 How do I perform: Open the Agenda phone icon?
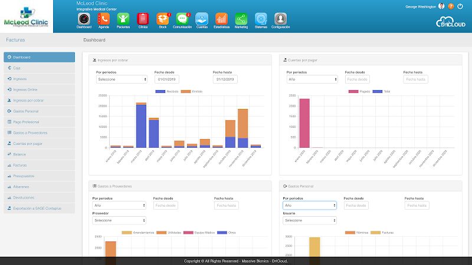click(104, 19)
